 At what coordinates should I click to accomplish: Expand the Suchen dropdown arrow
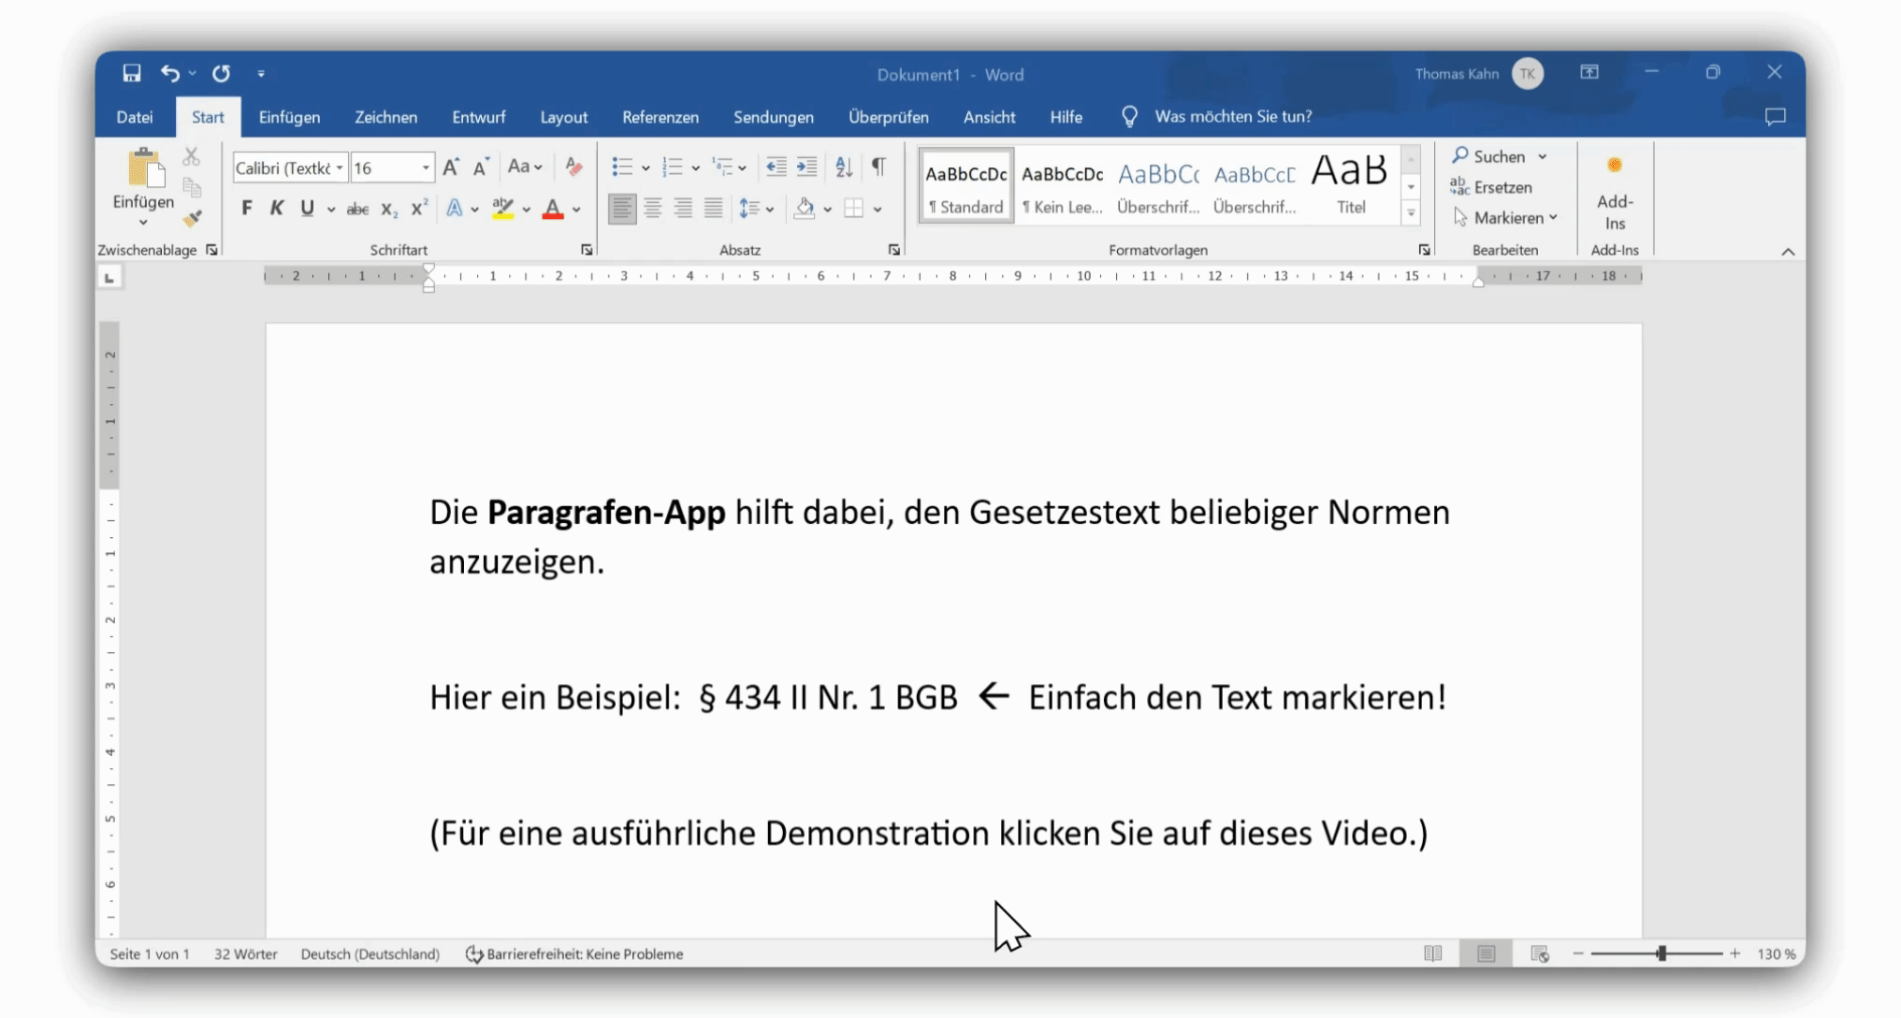(x=1543, y=157)
